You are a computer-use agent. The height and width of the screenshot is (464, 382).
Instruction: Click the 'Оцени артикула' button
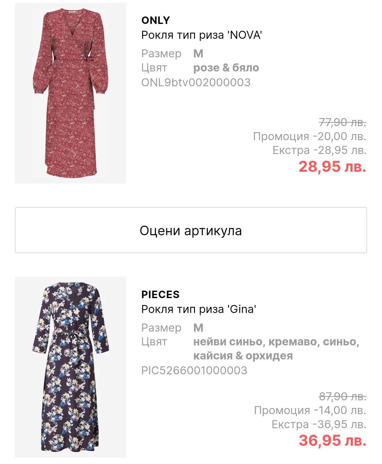pyautogui.click(x=191, y=230)
